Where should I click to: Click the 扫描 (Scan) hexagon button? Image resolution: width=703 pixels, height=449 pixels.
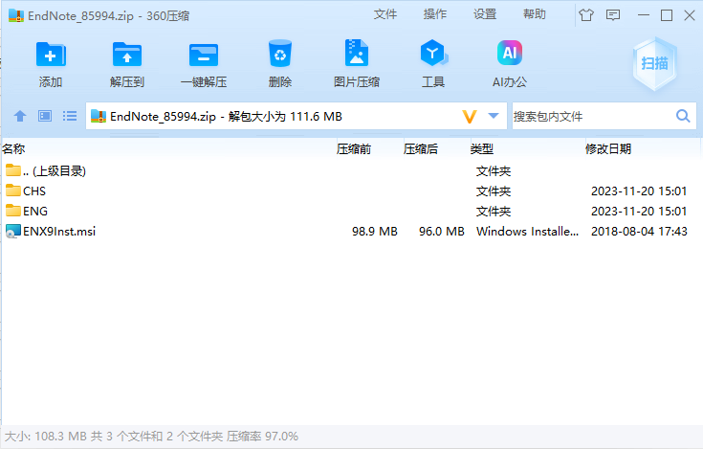[654, 64]
